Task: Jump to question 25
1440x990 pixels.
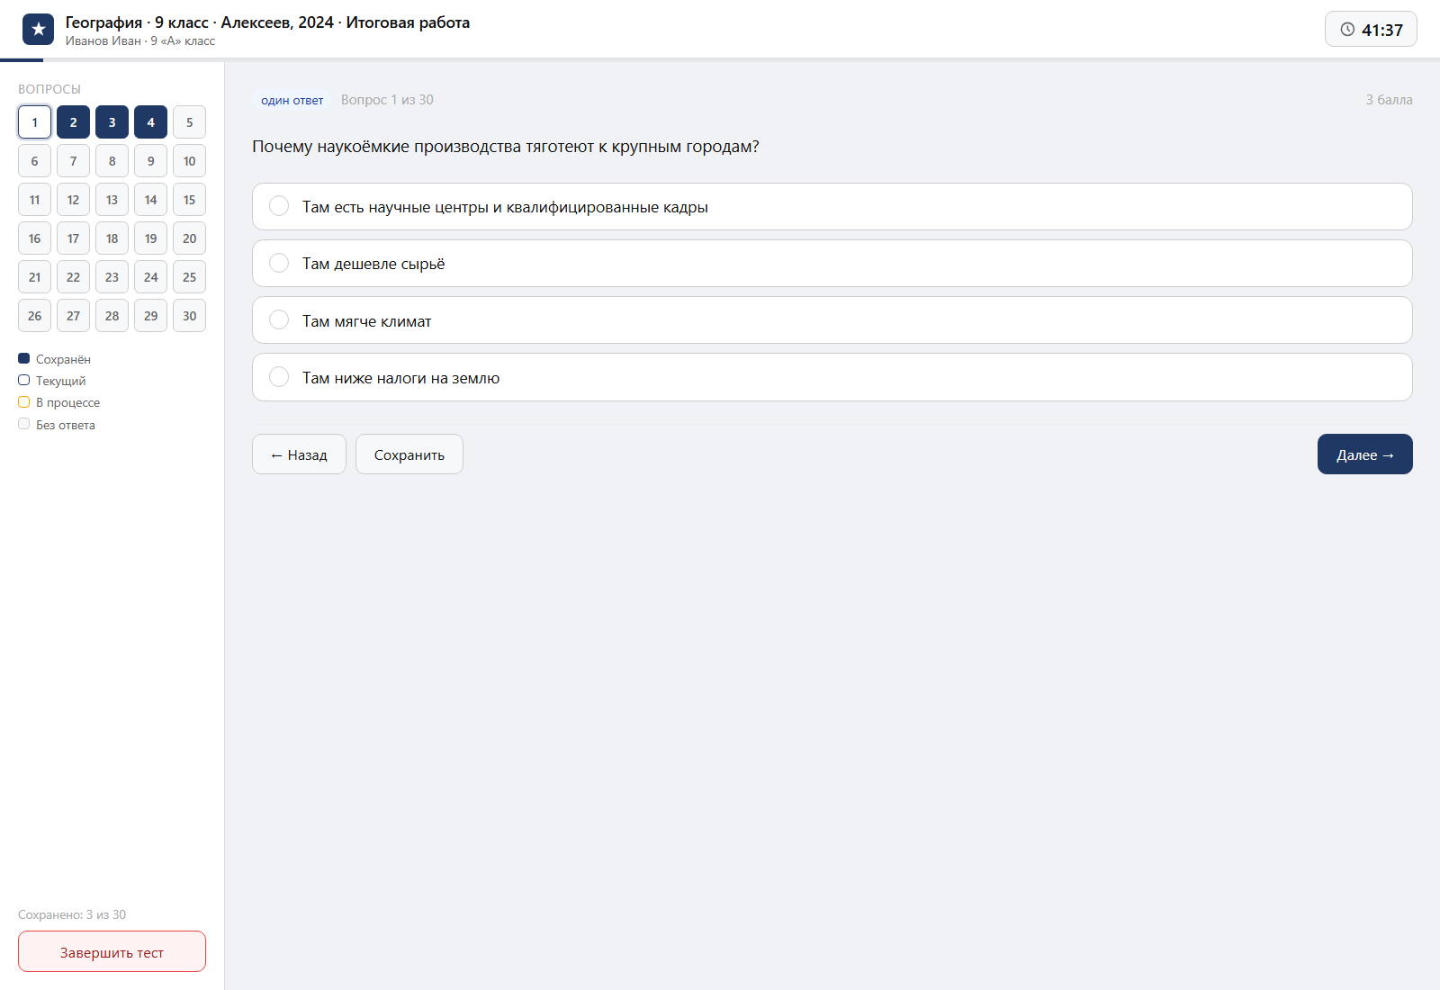Action: 189,277
